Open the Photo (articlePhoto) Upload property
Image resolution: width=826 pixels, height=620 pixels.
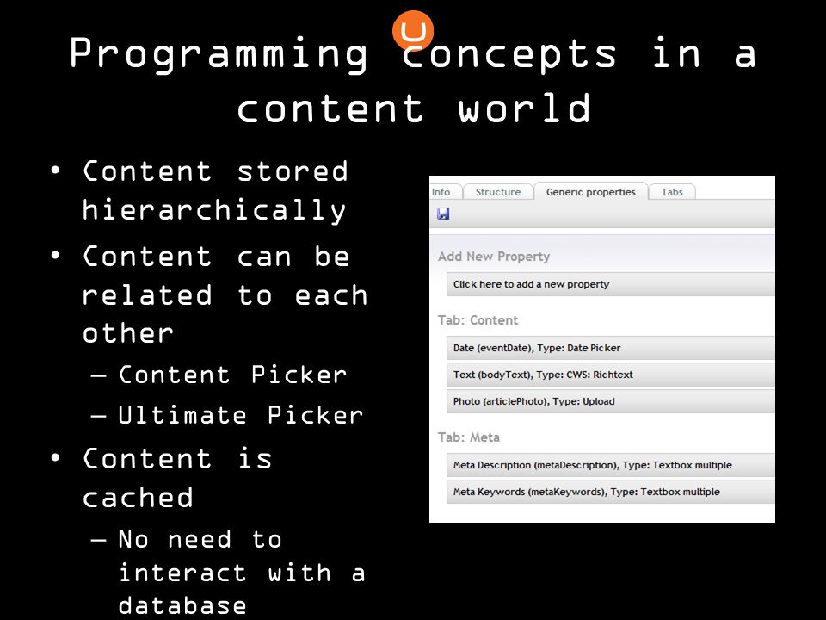(611, 401)
